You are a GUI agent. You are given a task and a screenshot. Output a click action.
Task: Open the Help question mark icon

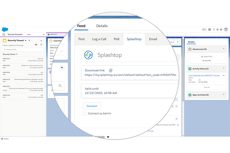pyautogui.click(x=214, y=30)
